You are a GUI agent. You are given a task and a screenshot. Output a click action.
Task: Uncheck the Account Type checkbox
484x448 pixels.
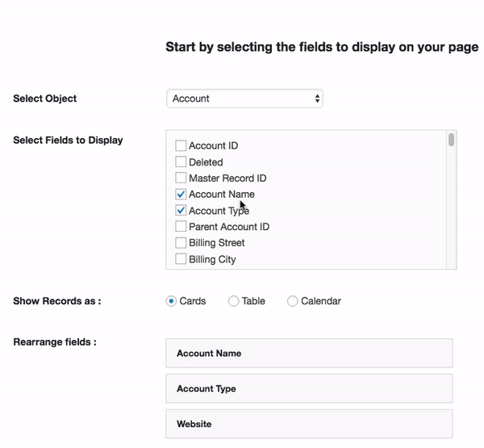181,211
